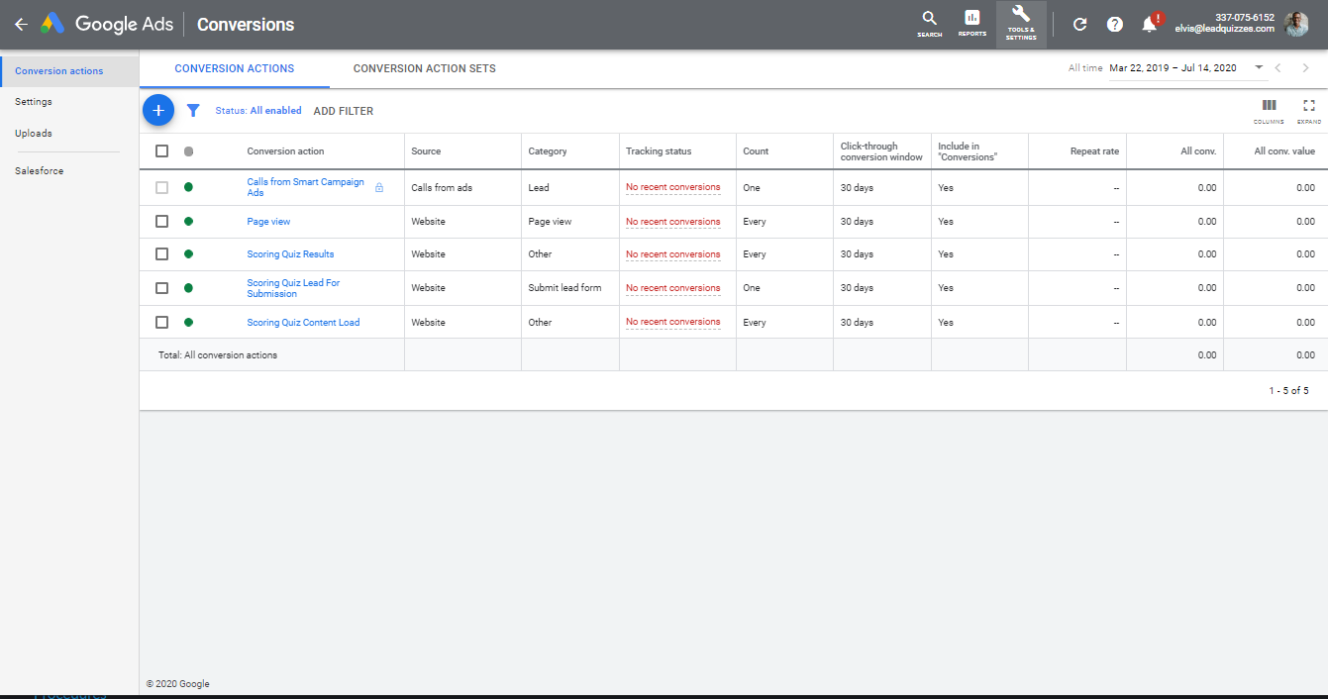
Task: Open notifications bell
Action: click(1150, 24)
